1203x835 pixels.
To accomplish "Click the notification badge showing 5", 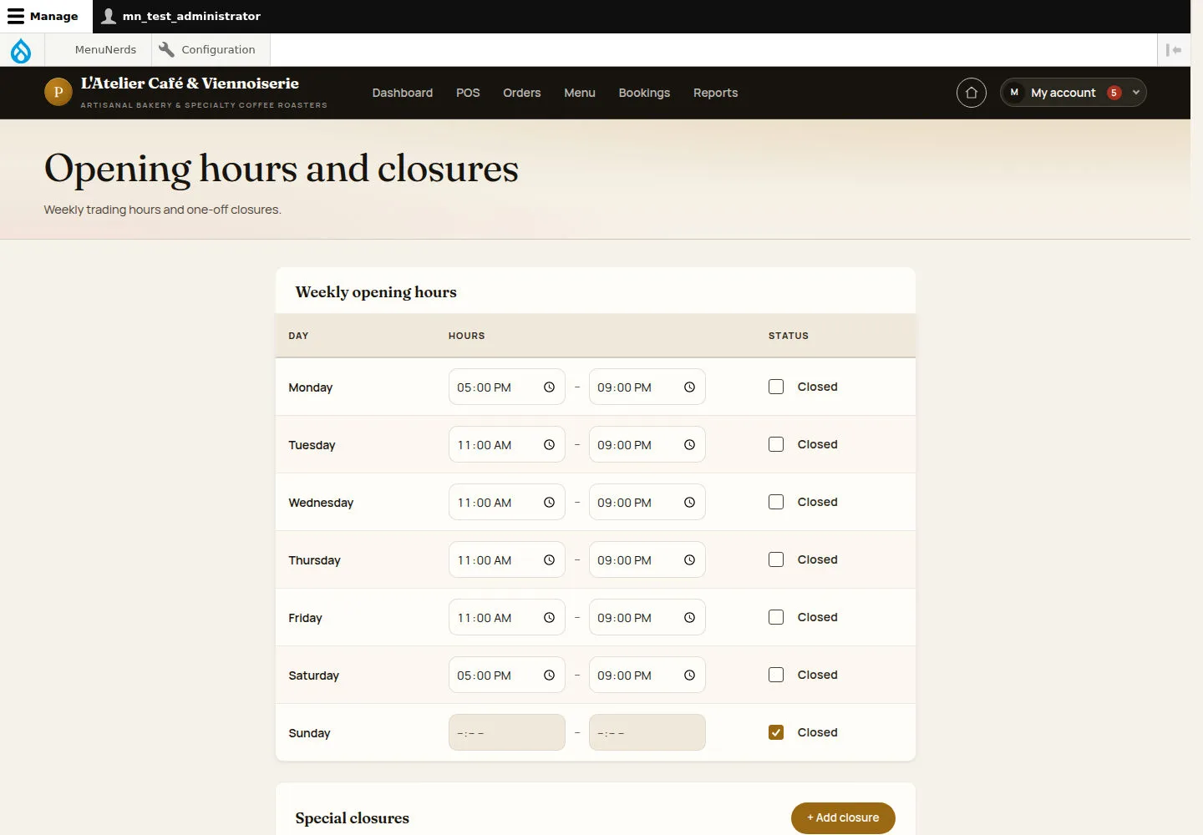I will click(1114, 93).
